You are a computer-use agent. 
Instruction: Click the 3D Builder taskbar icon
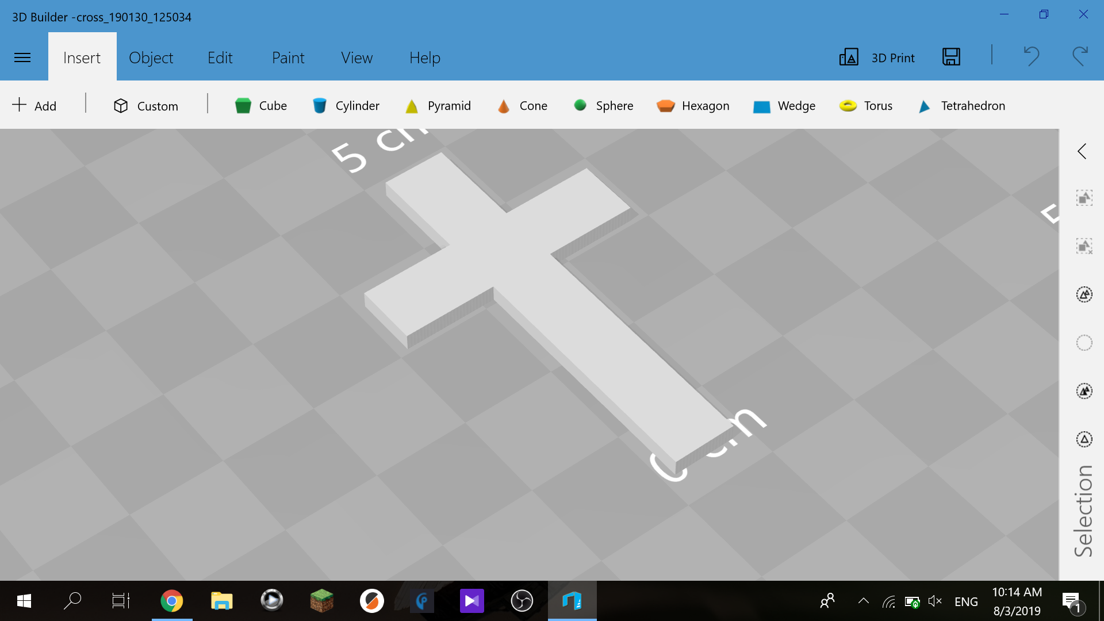[x=572, y=601]
